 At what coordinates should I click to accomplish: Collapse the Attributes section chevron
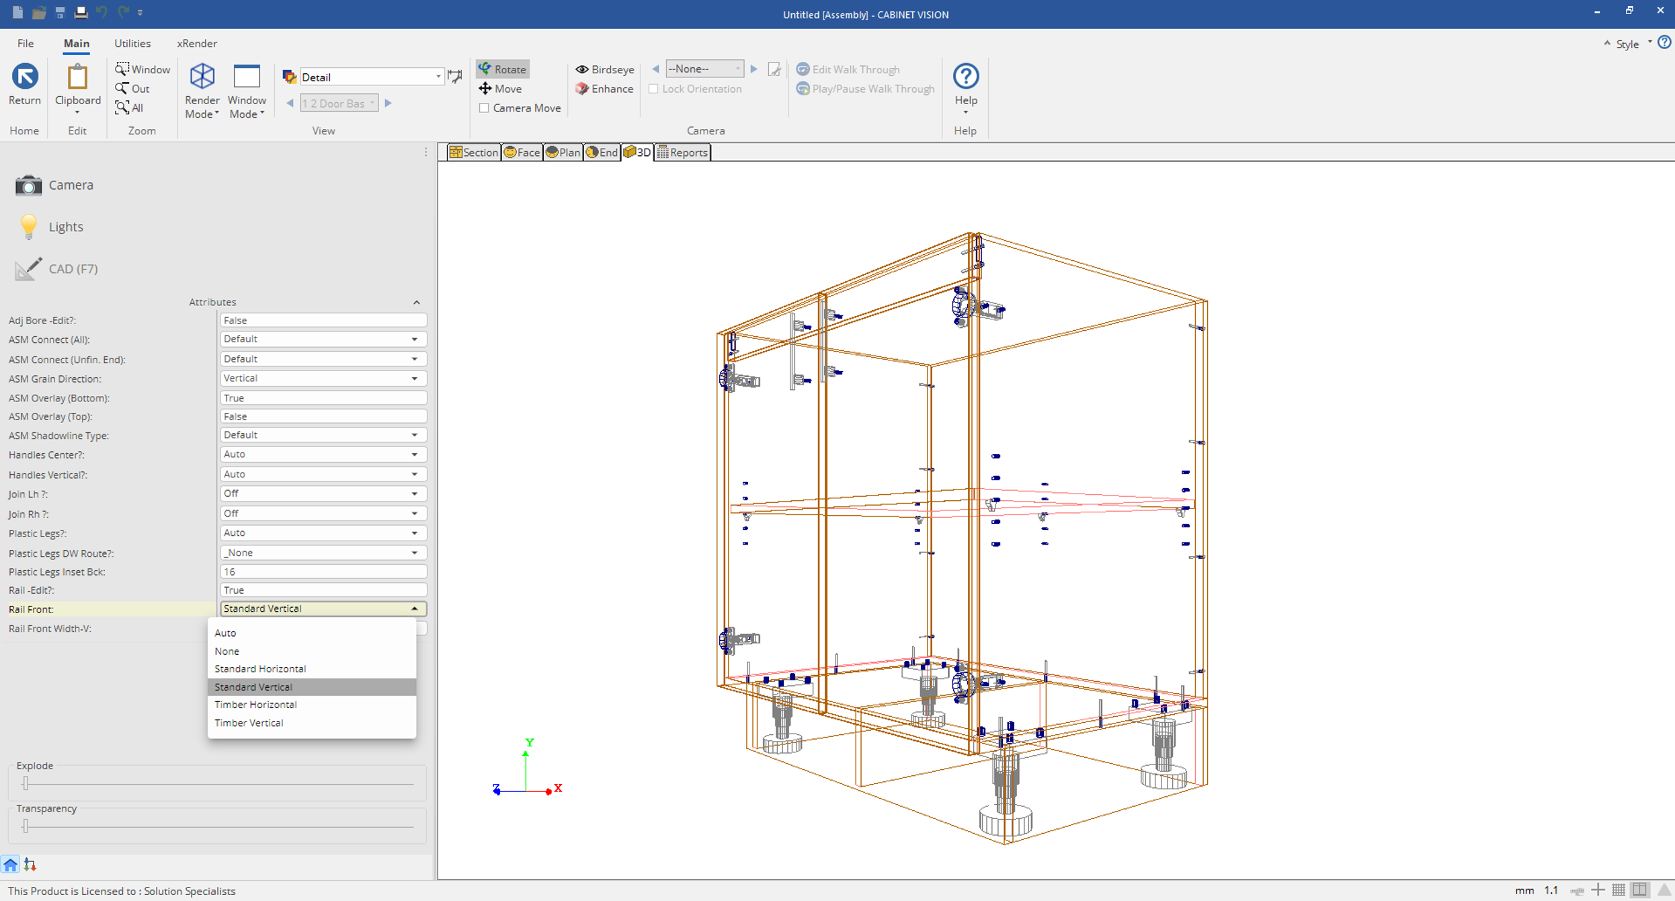[417, 303]
